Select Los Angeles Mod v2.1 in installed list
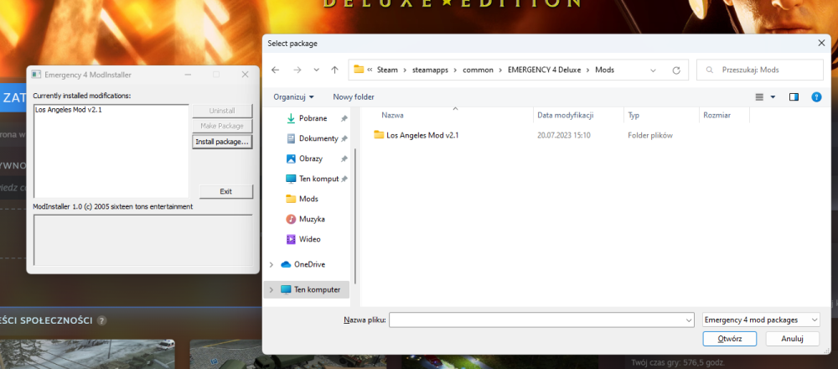The width and height of the screenshot is (838, 369). (x=69, y=110)
